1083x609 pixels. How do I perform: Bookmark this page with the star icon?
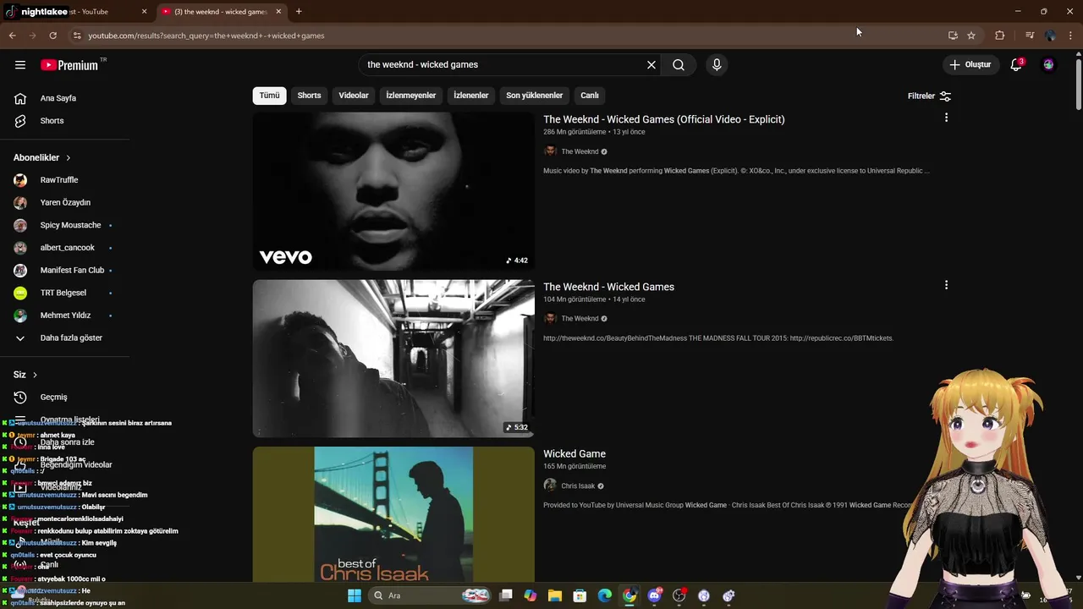point(971,36)
